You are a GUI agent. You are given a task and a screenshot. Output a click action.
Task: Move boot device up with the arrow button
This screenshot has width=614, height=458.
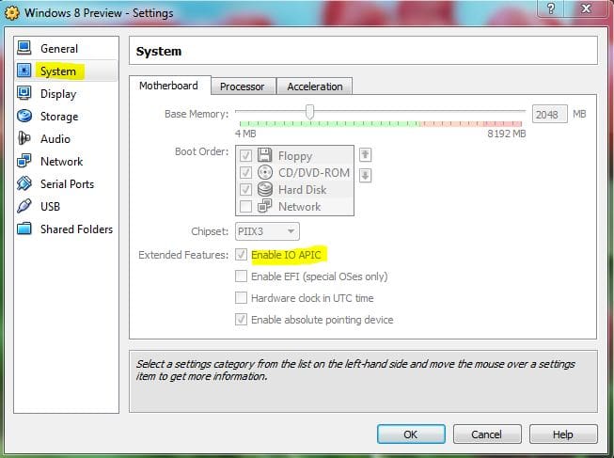(x=365, y=155)
